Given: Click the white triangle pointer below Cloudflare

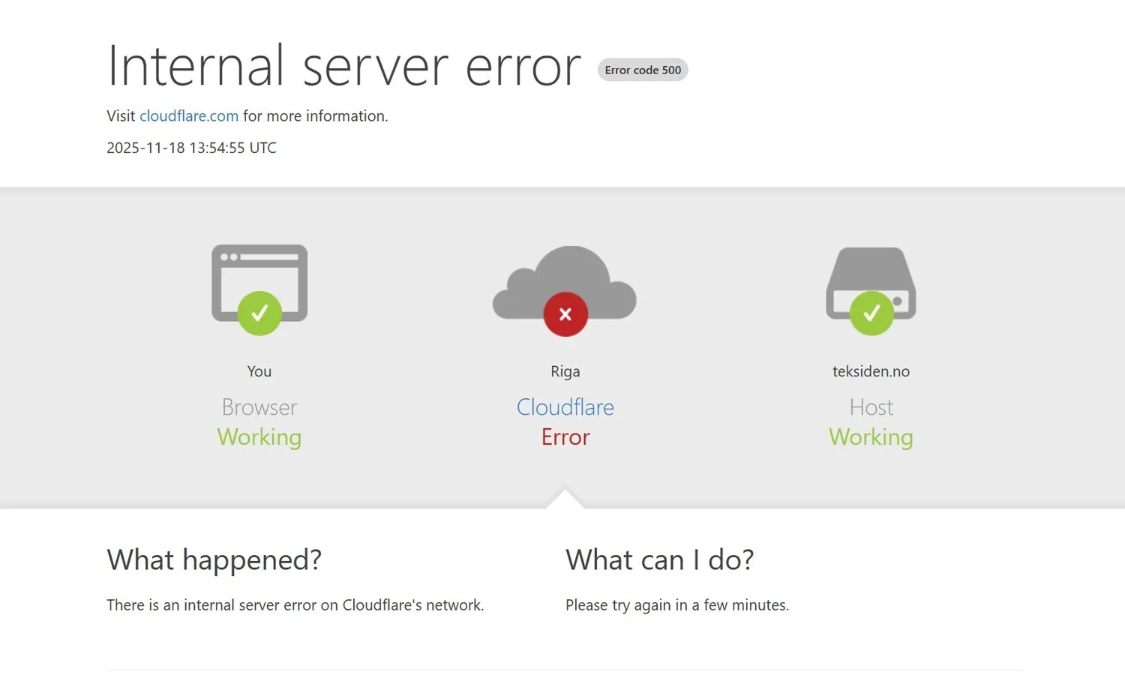Looking at the screenshot, I should [565, 499].
